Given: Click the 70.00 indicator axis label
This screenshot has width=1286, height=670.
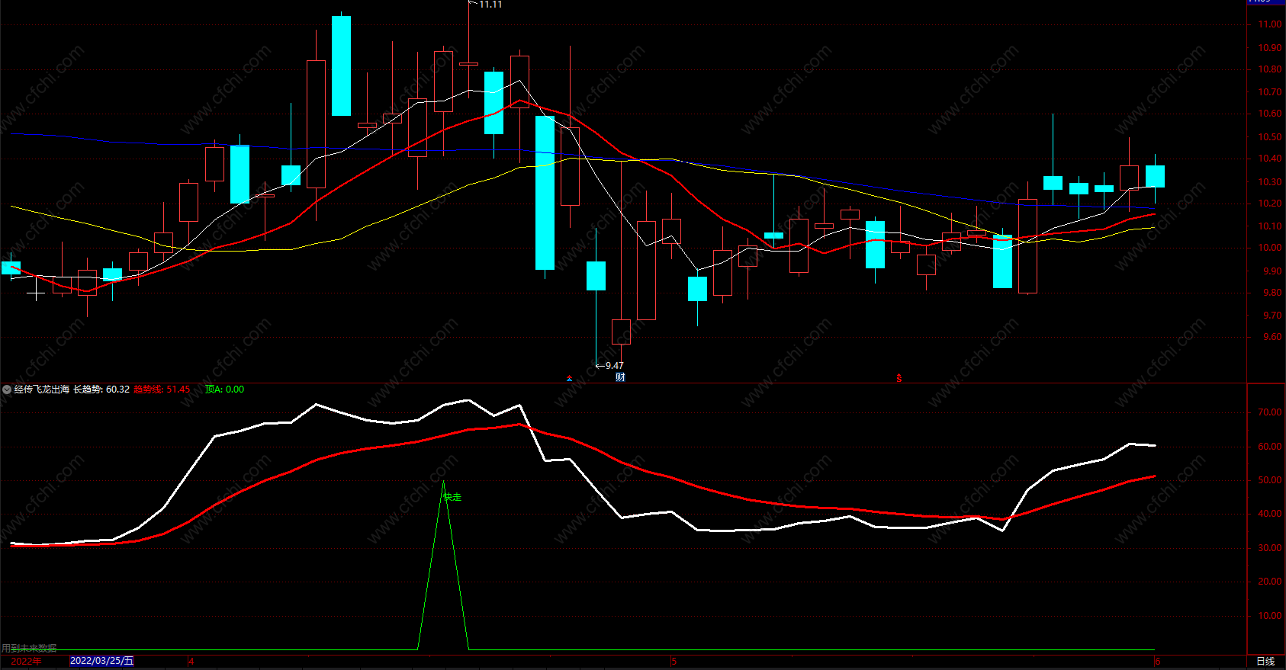Looking at the screenshot, I should point(1270,412).
